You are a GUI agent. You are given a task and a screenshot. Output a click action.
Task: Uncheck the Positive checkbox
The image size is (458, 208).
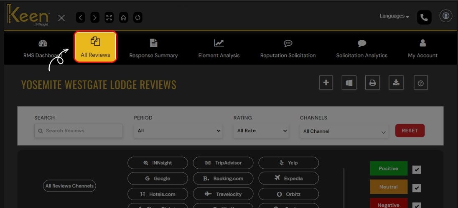[417, 169]
